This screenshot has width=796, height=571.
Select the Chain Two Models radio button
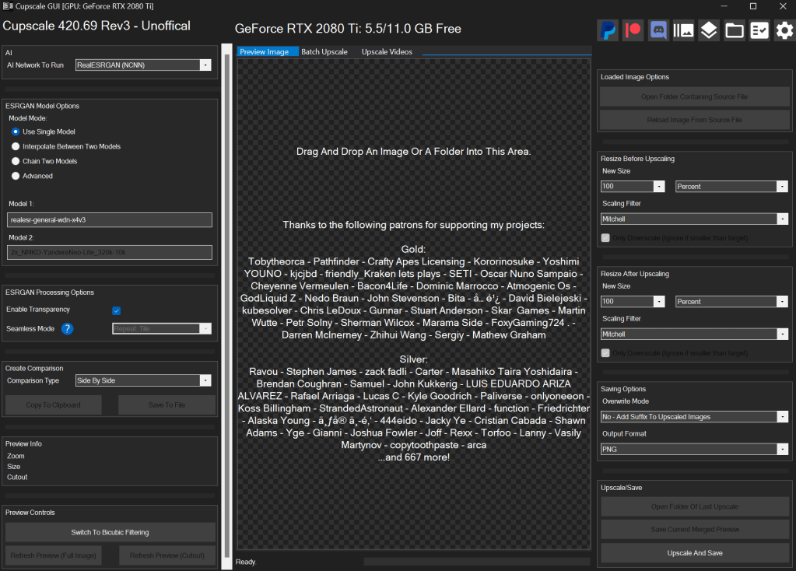click(16, 161)
